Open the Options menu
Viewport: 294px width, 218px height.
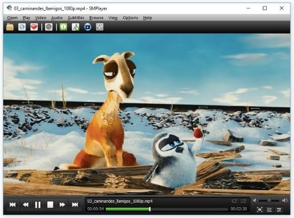coord(130,18)
